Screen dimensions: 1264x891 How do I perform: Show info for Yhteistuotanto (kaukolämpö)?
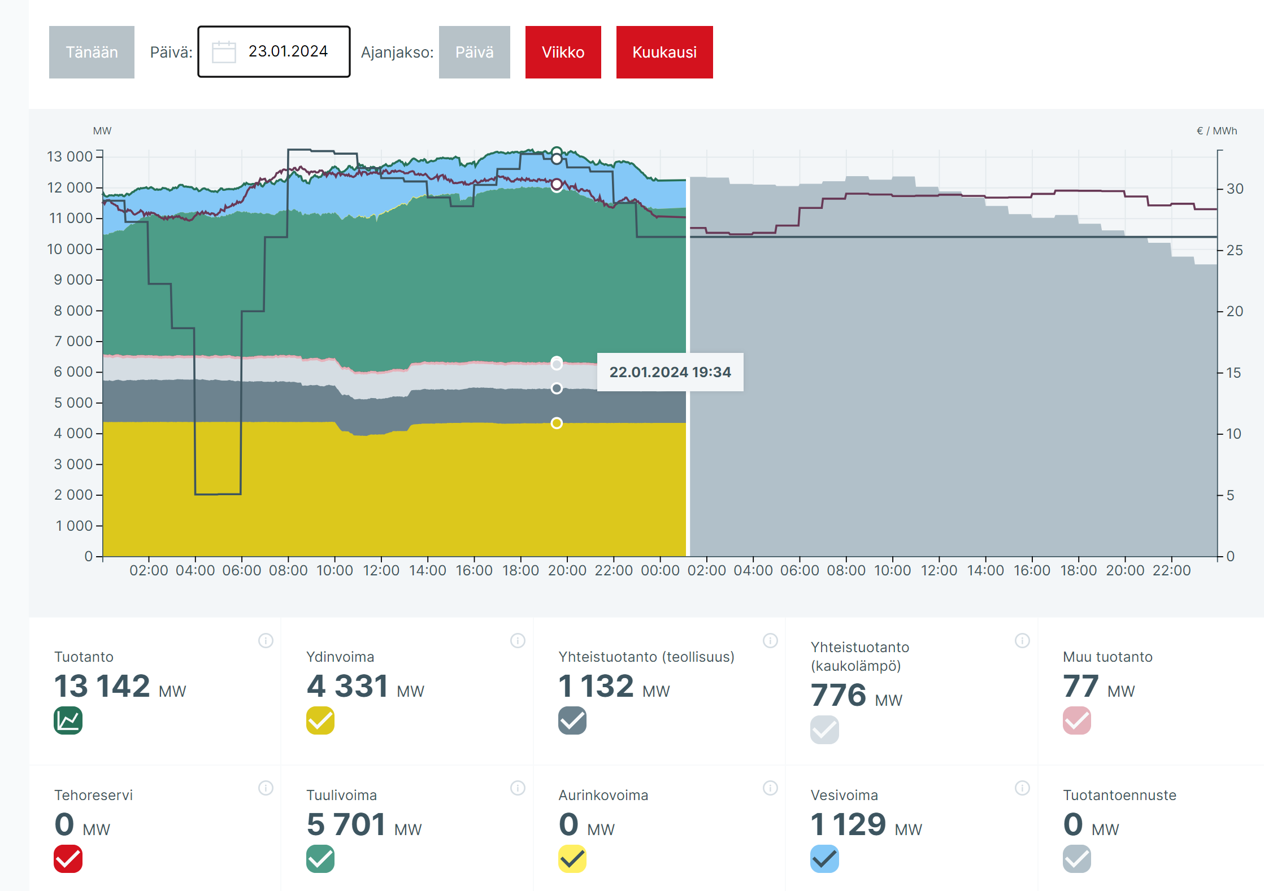1022,640
